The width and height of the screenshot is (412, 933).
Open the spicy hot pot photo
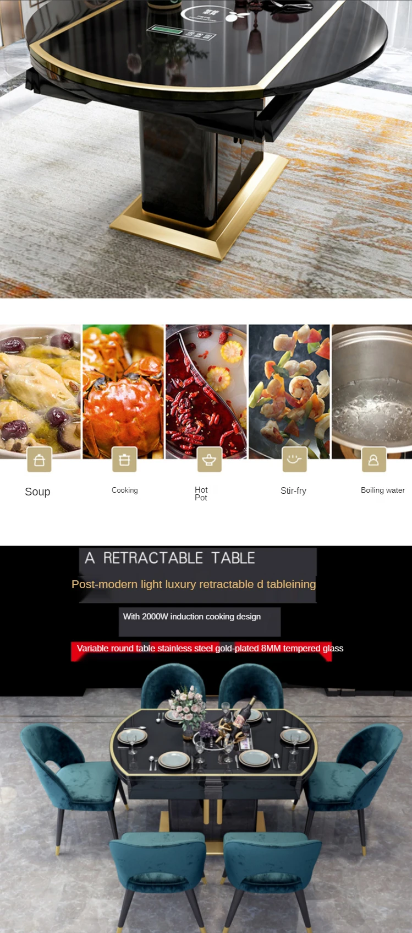click(x=206, y=391)
